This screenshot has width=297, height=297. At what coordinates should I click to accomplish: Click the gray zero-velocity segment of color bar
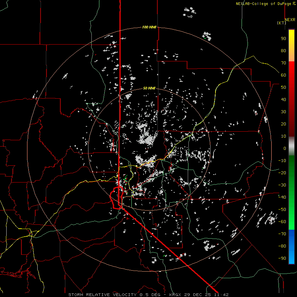291,146
